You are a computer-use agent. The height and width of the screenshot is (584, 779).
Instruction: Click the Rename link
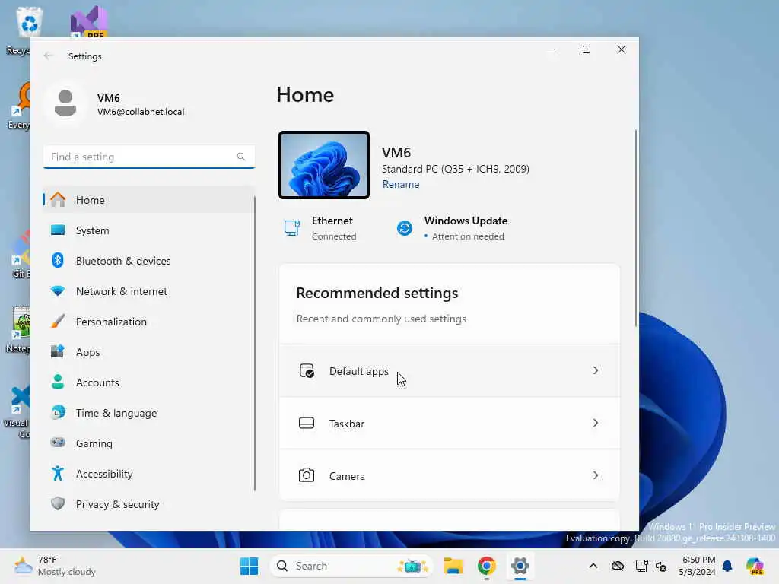pyautogui.click(x=400, y=184)
